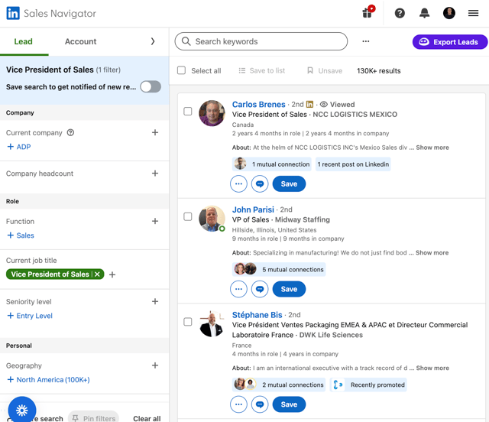
Task: View Stéphane Bis 2 mutual connections
Action: (x=279, y=385)
